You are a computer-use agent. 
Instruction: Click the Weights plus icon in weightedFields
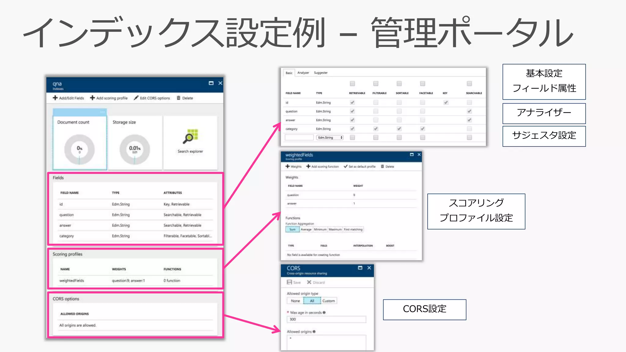(x=288, y=166)
